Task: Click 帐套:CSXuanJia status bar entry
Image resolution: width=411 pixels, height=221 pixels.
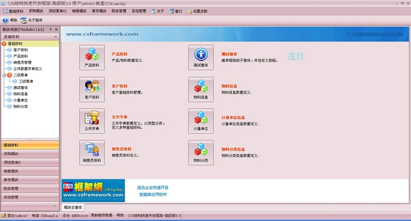Action: click(x=45, y=216)
